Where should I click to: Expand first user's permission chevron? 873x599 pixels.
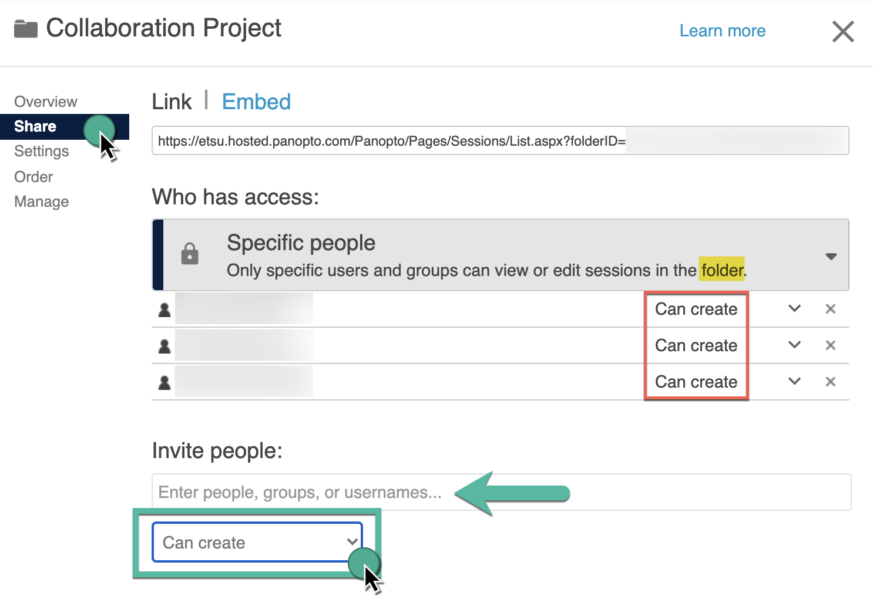794,309
